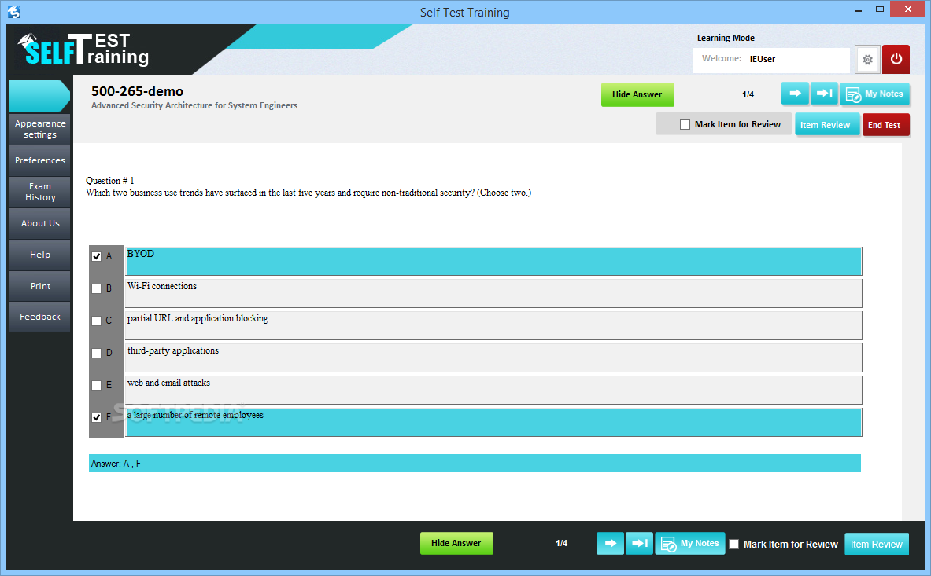931x576 pixels.
Task: Check answer option D checkbox
Action: pyautogui.click(x=96, y=353)
